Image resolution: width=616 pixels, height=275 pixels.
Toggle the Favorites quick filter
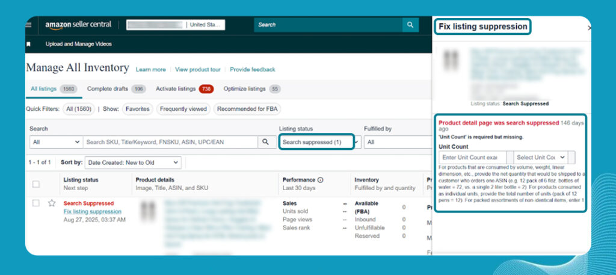tap(137, 109)
